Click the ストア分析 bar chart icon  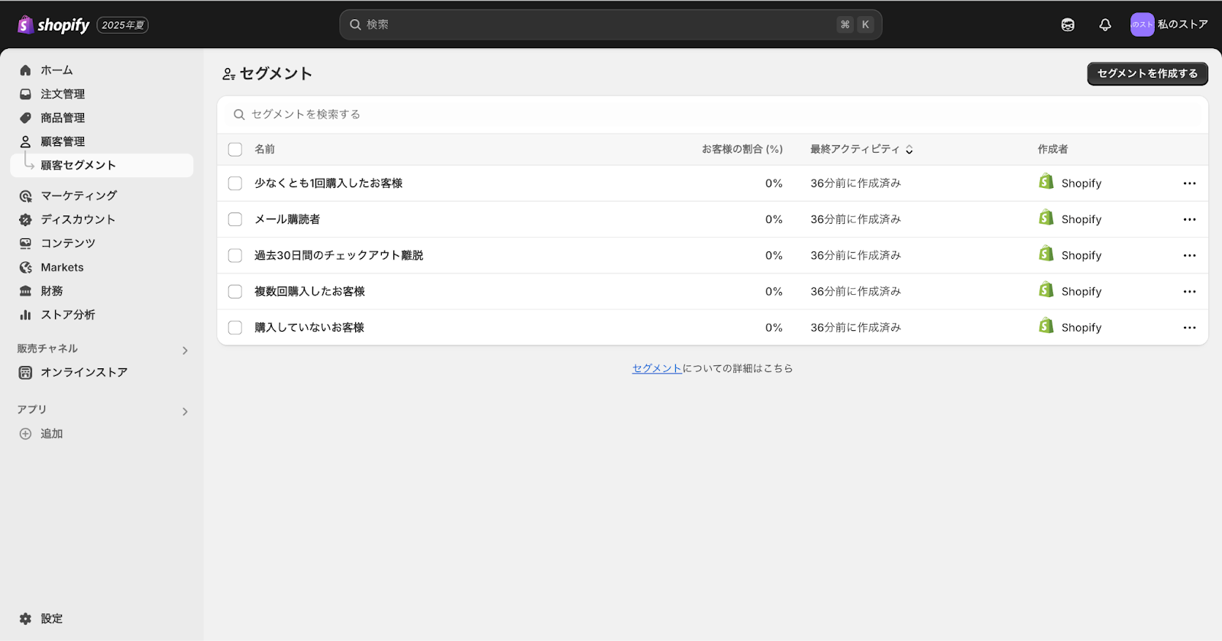point(25,315)
